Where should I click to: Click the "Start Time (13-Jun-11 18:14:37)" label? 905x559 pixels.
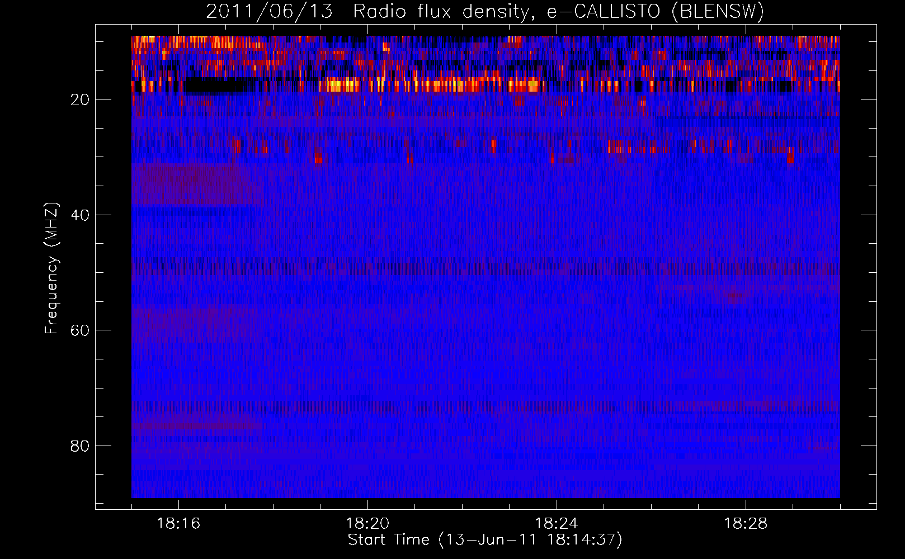[x=485, y=540]
